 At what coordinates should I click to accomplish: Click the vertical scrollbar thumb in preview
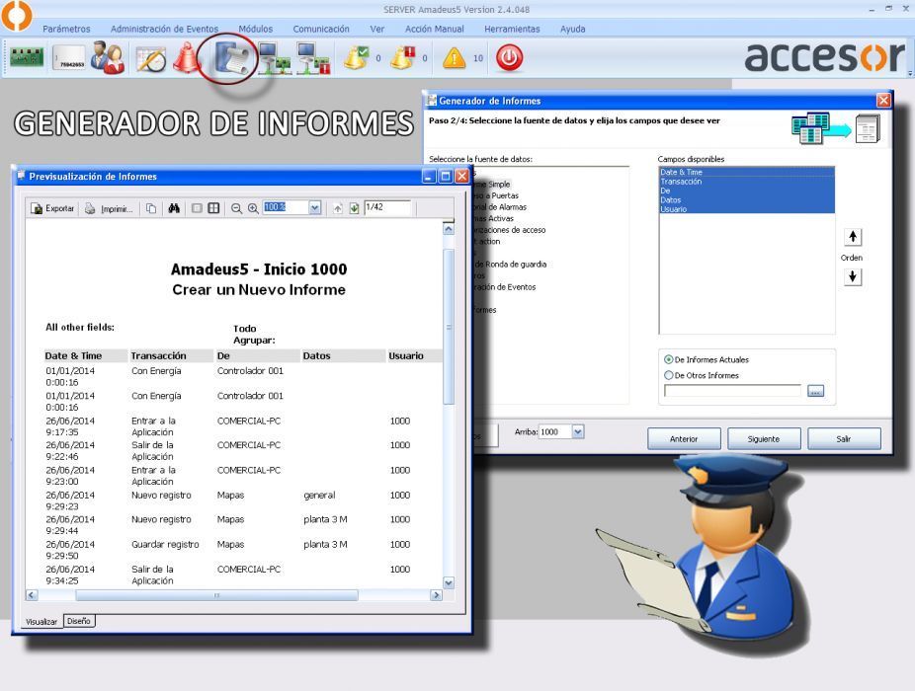(449, 327)
